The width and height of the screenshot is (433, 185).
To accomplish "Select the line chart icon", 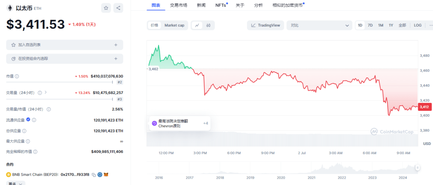I will pos(197,25).
